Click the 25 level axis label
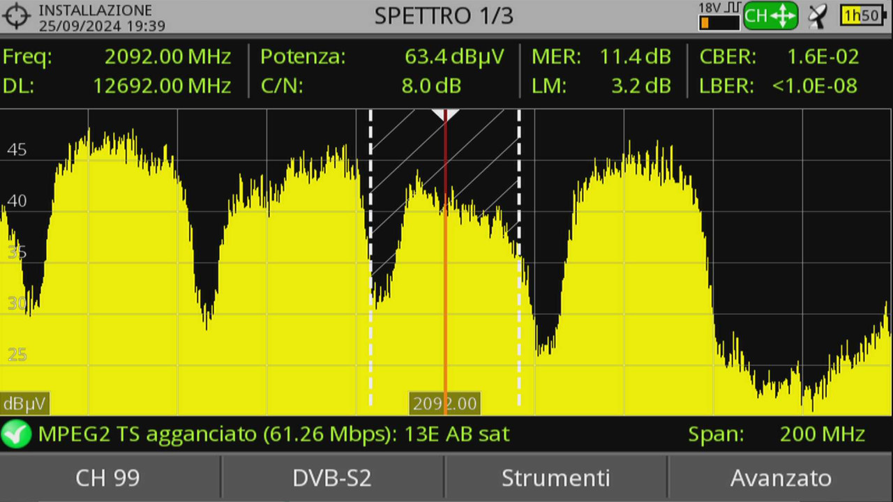 coord(17,355)
